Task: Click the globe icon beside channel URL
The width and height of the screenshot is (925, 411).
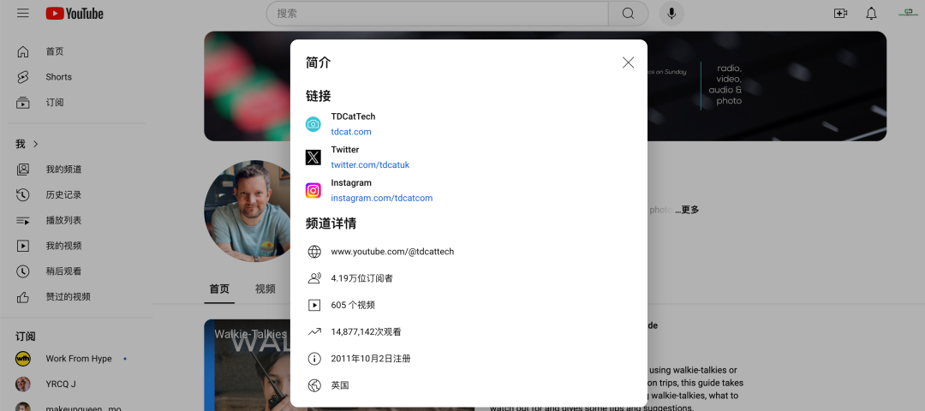Action: coord(314,252)
